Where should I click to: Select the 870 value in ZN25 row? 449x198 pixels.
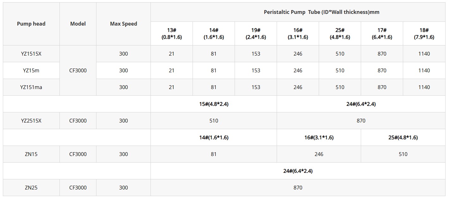(x=298, y=188)
